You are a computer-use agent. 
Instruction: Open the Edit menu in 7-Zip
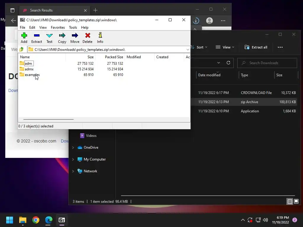click(32, 27)
